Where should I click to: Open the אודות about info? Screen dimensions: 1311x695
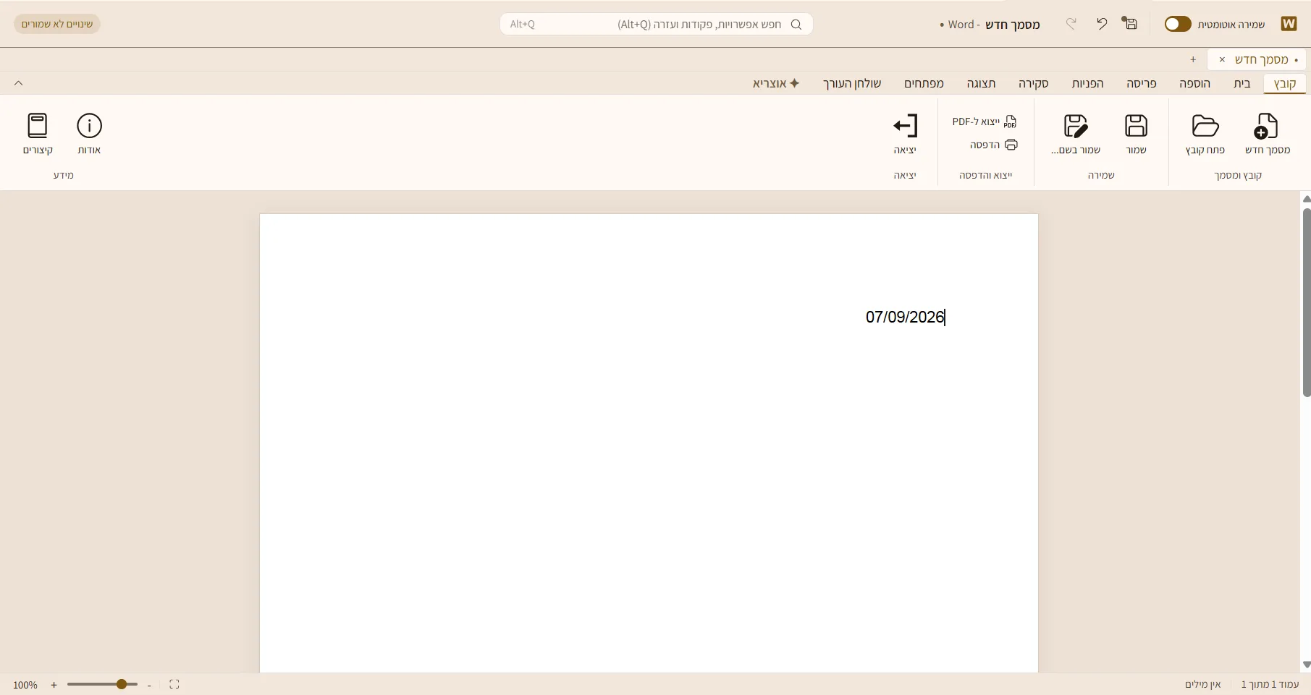[x=89, y=134]
